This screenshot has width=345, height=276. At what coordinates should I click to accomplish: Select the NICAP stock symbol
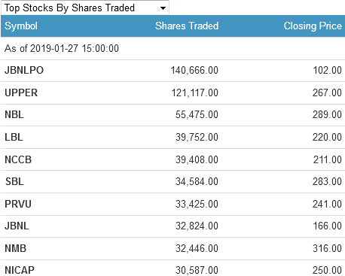tap(20, 270)
